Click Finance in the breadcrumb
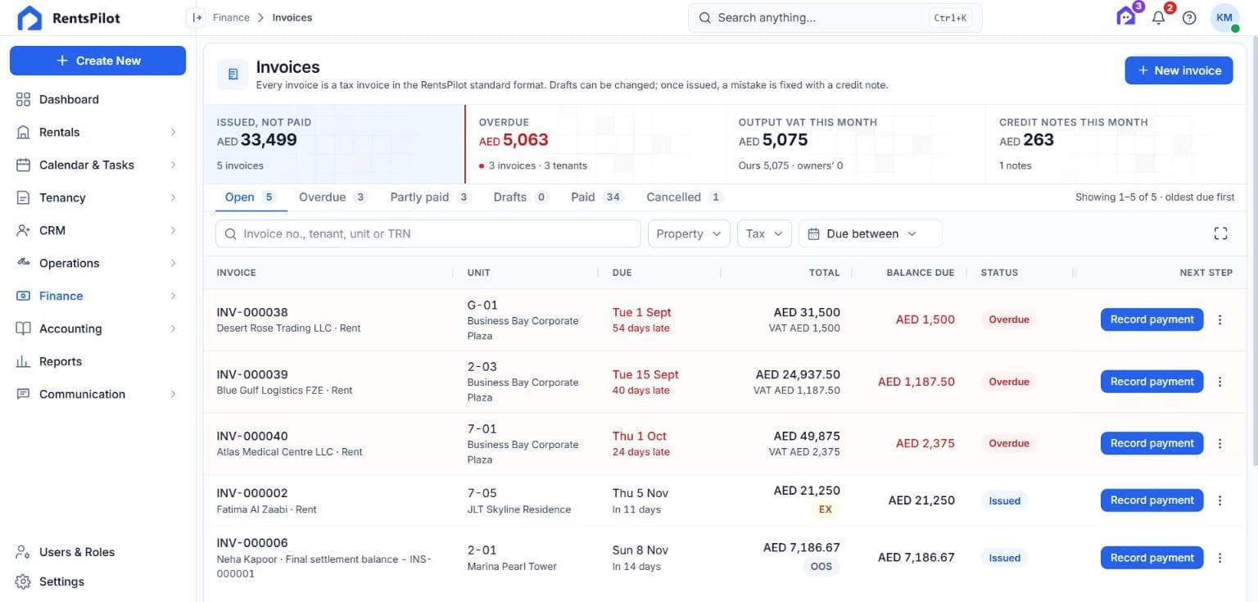The width and height of the screenshot is (1258, 602). [x=231, y=17]
